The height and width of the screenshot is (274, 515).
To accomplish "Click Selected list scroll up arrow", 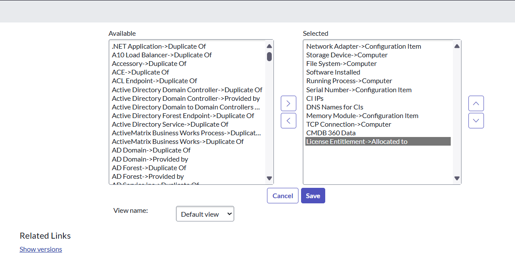I will click(x=457, y=46).
